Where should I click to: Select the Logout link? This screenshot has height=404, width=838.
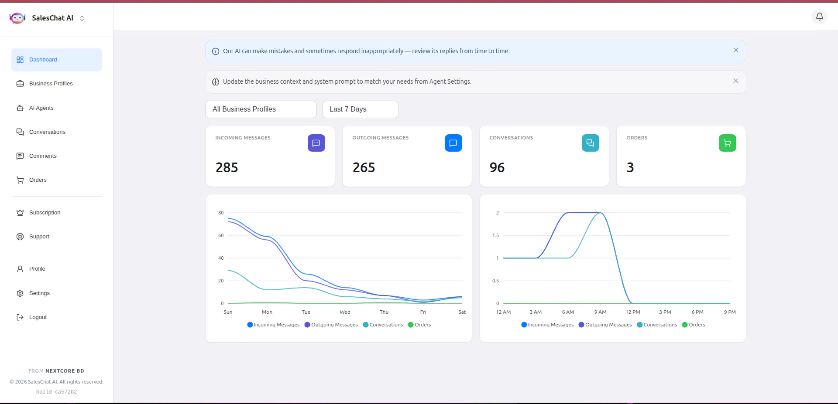[x=56, y=317]
